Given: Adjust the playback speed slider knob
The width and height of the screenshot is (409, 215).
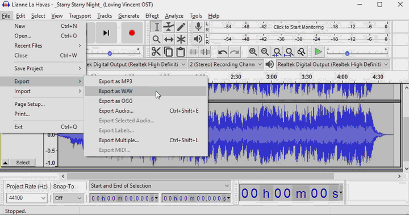Looking at the screenshot, I should (347, 53).
